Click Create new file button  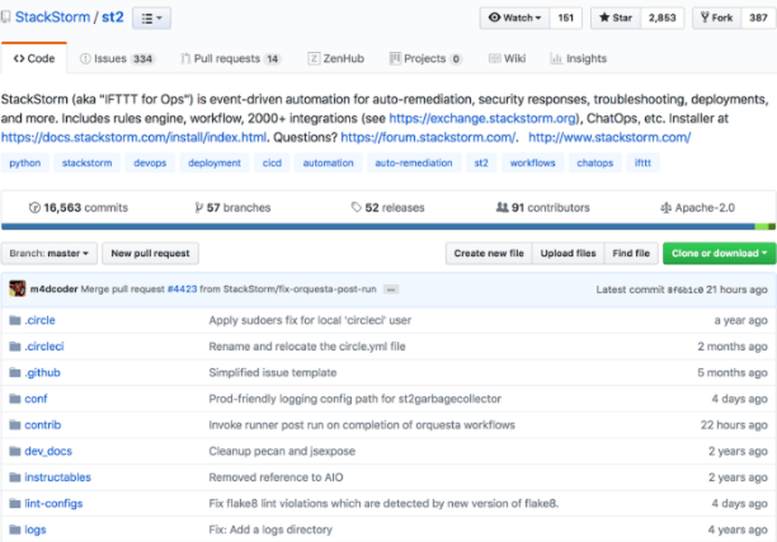click(x=489, y=254)
